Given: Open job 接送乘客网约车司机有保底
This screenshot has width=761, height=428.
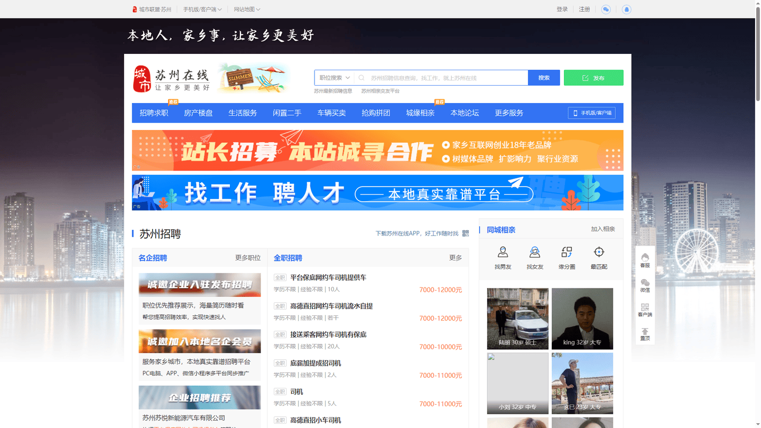Looking at the screenshot, I should click(328, 334).
